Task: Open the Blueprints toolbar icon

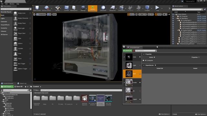Action: (113, 8)
